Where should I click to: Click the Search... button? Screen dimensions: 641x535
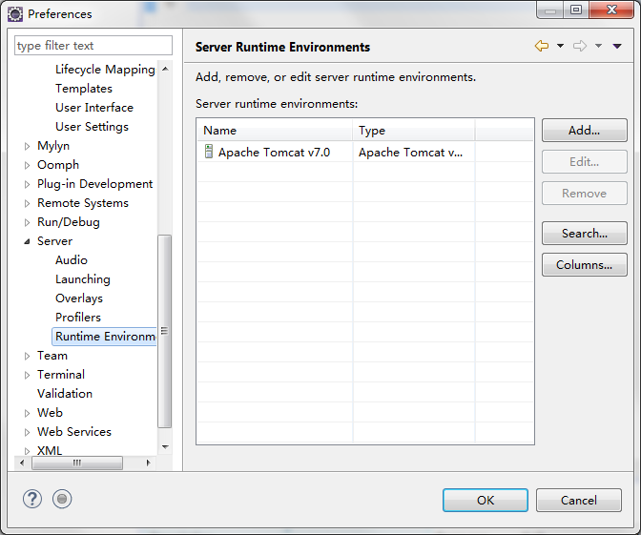coord(584,234)
